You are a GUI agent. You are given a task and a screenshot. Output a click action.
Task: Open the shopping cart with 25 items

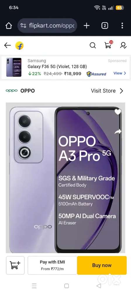(x=108, y=45)
